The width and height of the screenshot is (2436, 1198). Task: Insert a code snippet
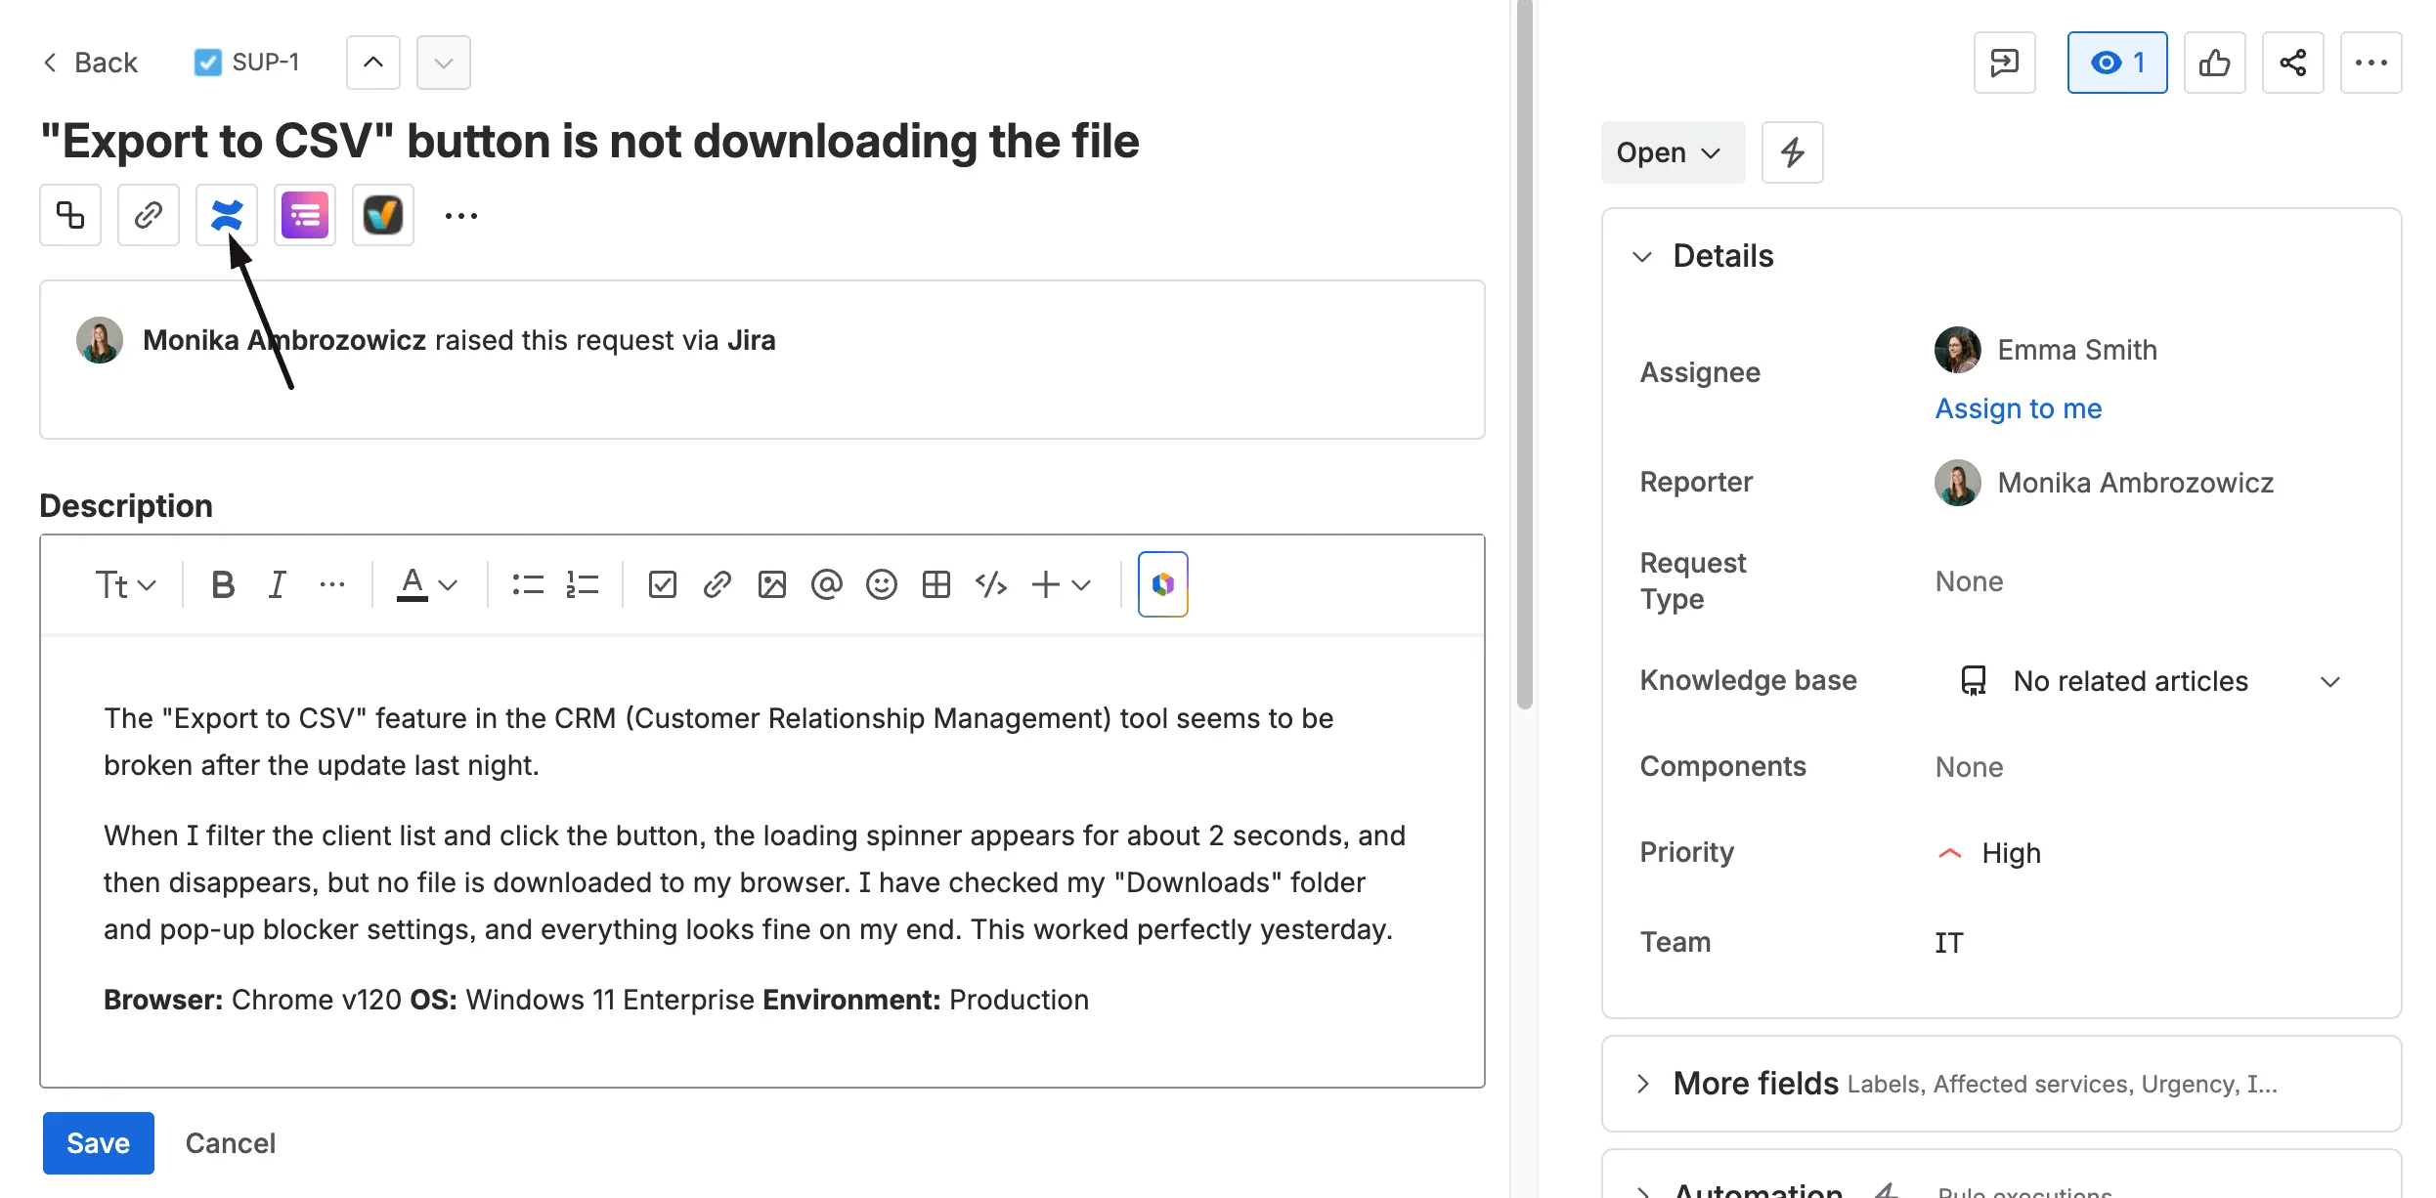click(991, 584)
